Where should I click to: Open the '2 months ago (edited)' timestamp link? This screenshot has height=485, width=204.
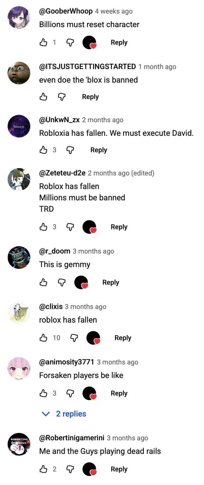pyautogui.click(x=121, y=173)
